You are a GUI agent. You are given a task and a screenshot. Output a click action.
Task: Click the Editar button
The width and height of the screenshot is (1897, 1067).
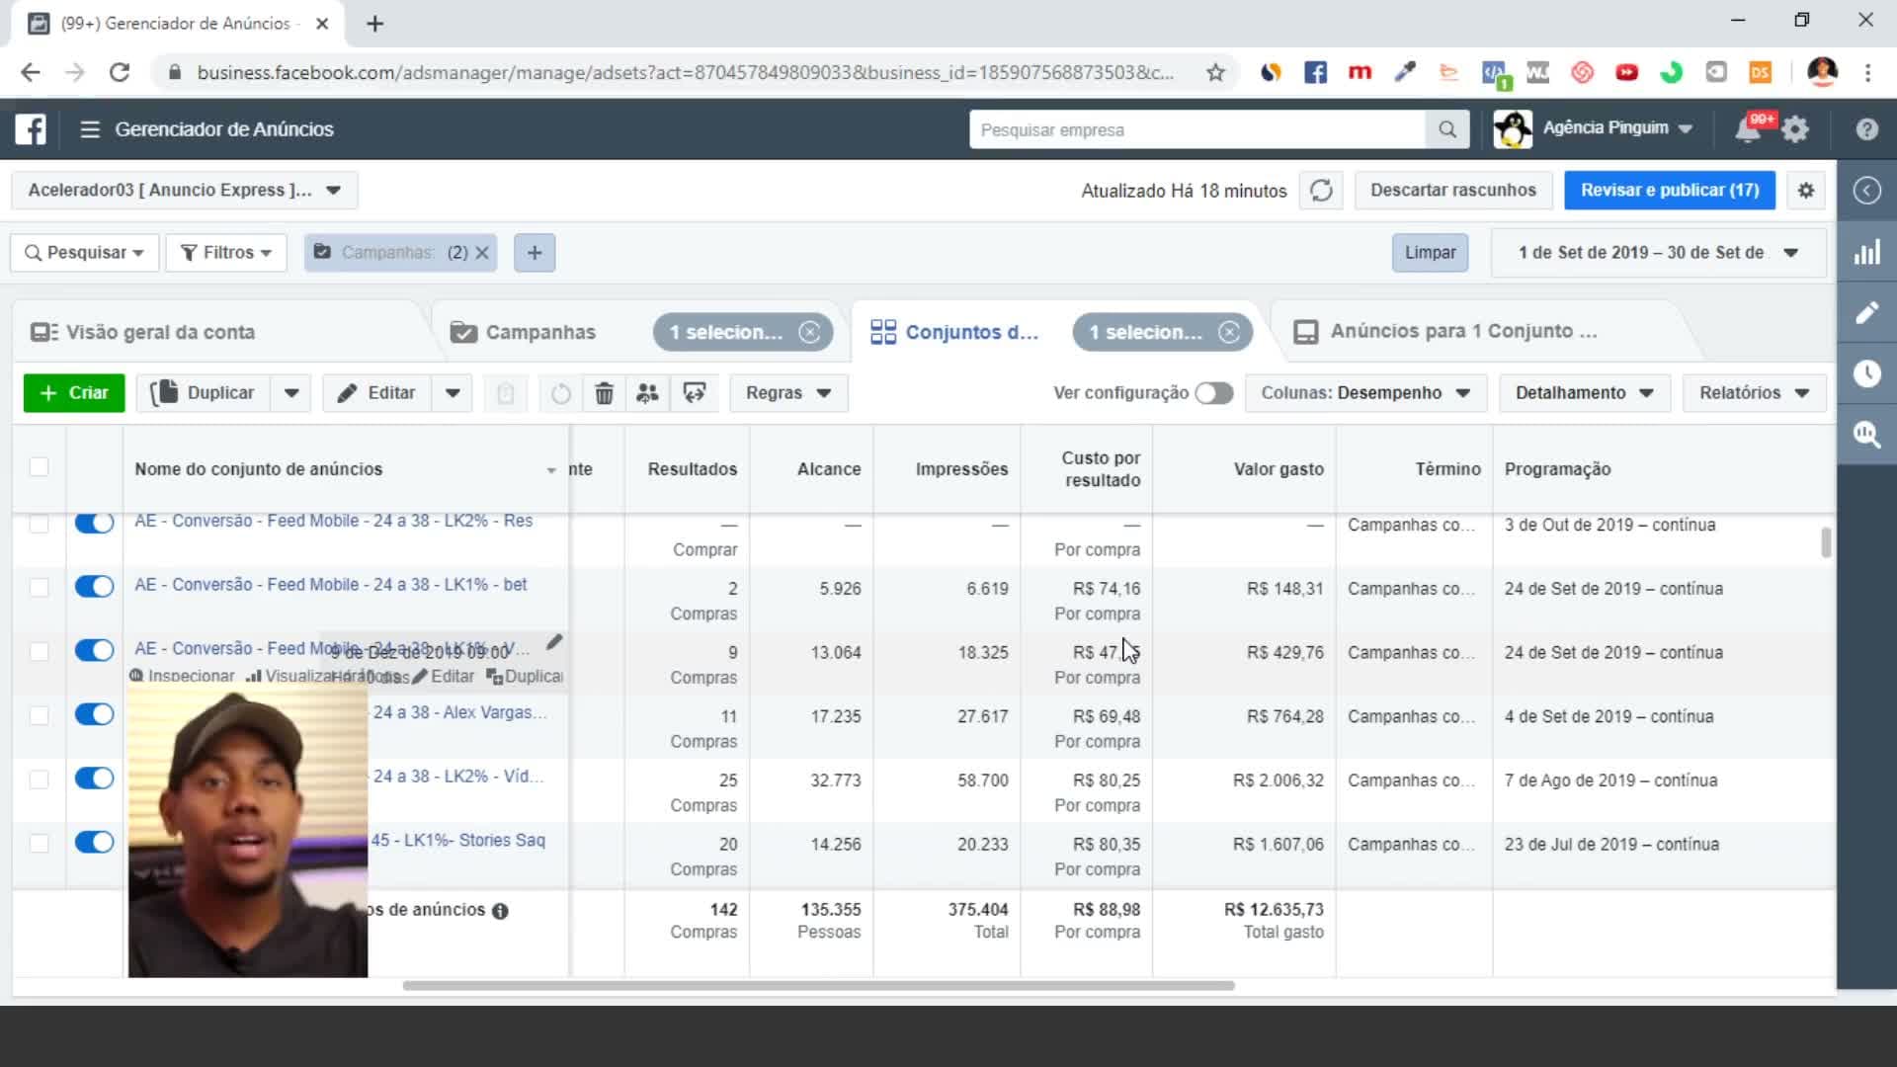pyautogui.click(x=378, y=393)
